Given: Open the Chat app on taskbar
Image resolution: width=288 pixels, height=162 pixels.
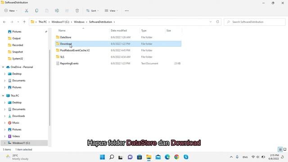Looking at the screenshot, I should pyautogui.click(x=130, y=157).
